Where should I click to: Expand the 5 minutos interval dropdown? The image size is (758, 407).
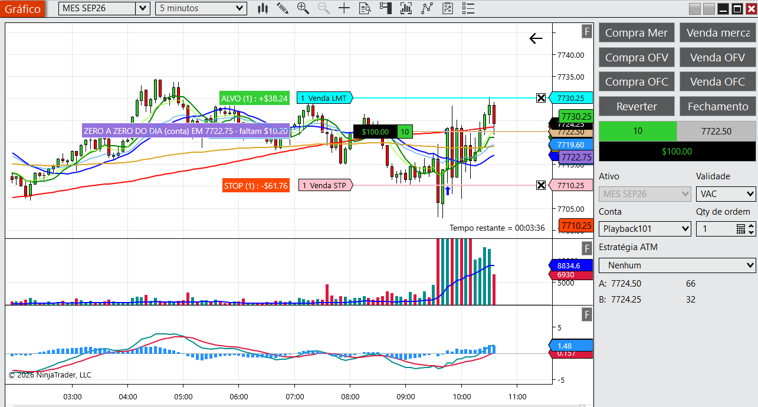click(x=239, y=8)
